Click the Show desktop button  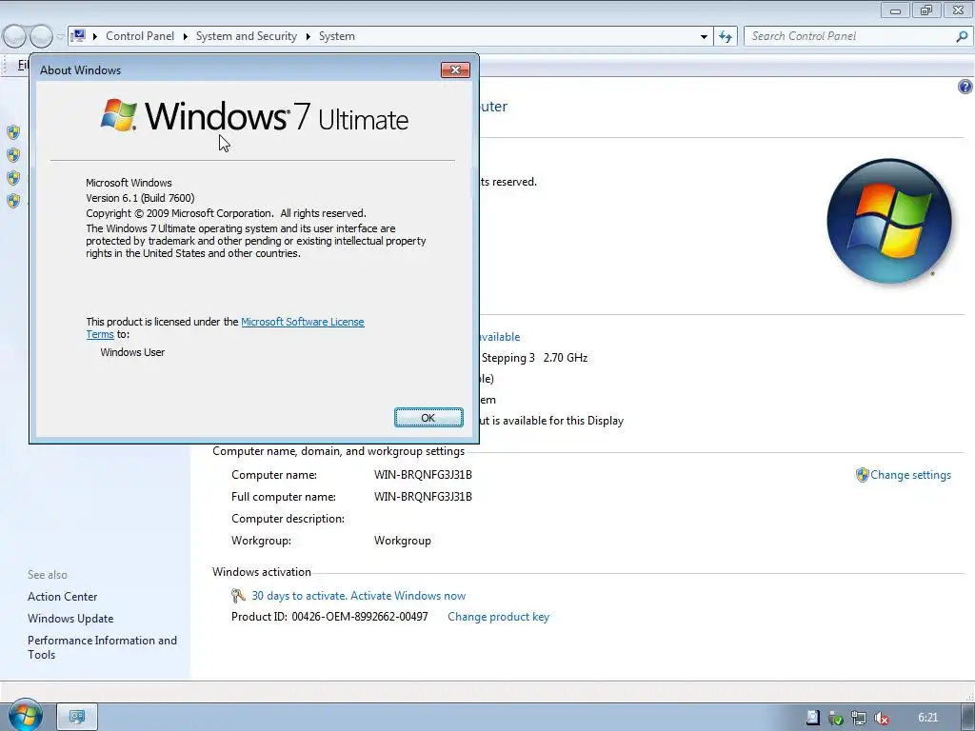(968, 718)
